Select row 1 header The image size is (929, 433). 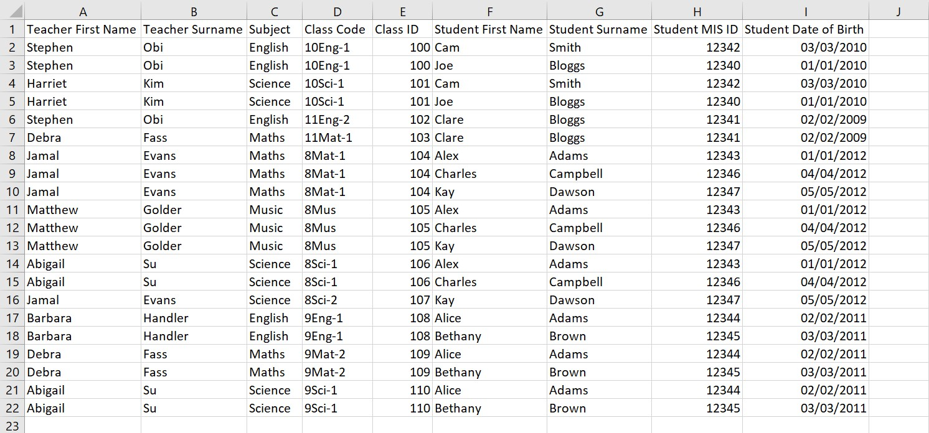click(x=12, y=29)
